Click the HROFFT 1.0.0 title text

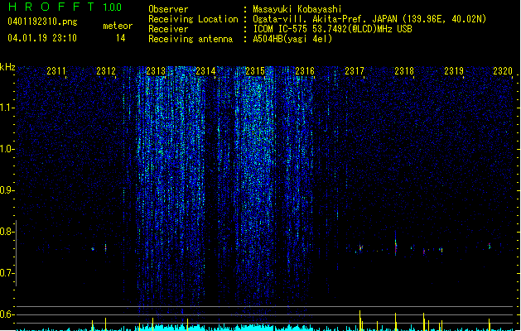click(65, 7)
